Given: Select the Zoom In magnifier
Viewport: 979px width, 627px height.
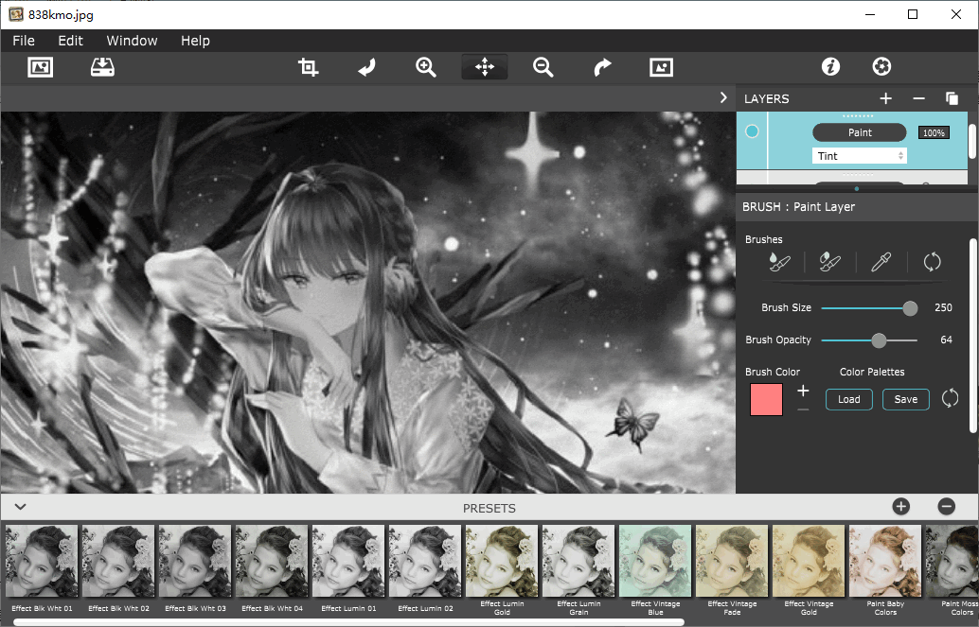Looking at the screenshot, I should click(426, 67).
